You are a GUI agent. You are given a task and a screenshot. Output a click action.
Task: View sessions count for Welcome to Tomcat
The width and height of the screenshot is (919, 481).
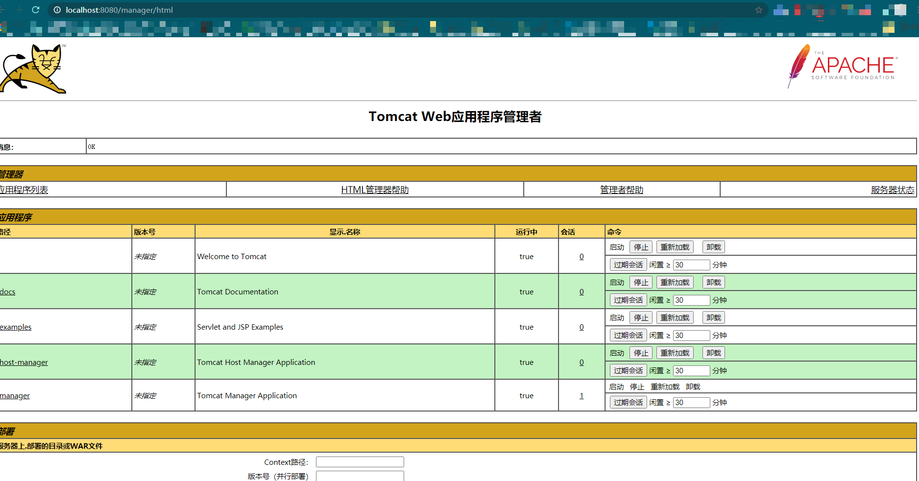[581, 256]
